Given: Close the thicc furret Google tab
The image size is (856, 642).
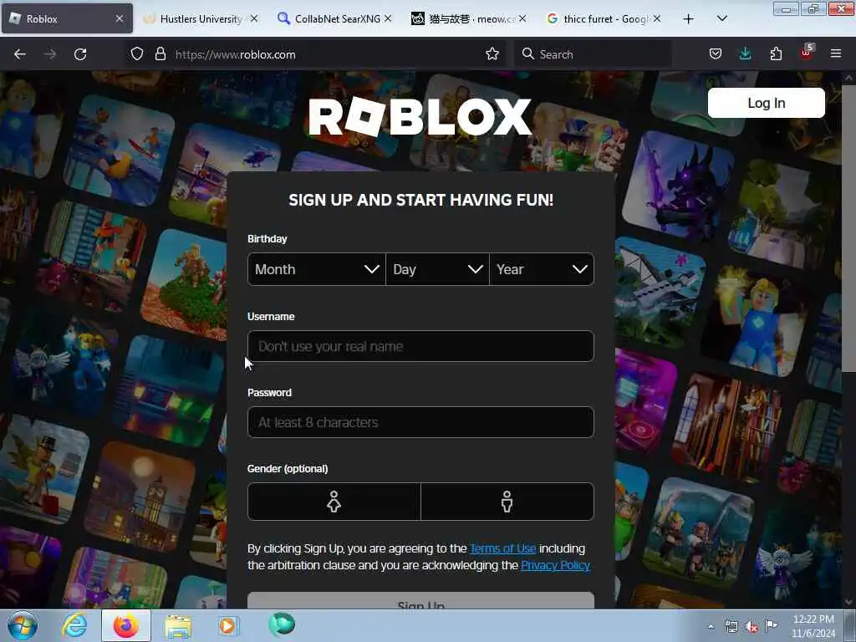Looking at the screenshot, I should coord(657,19).
